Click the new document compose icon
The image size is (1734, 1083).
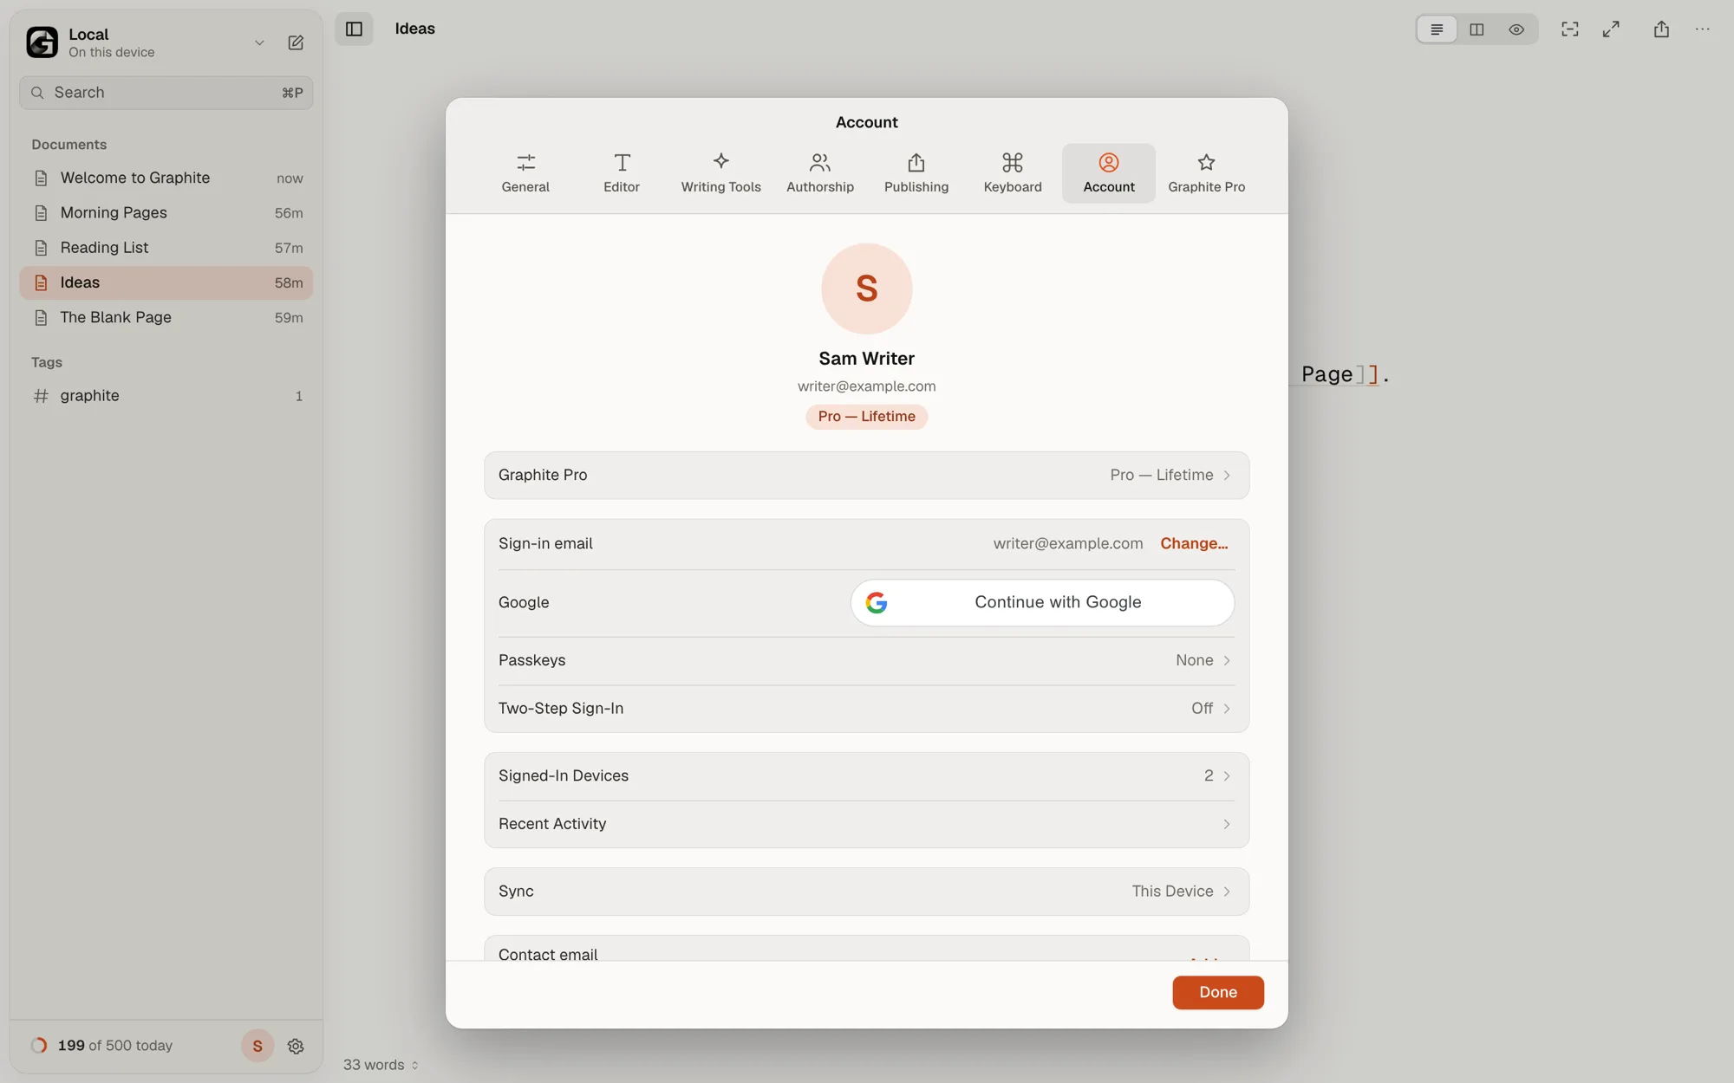point(296,42)
